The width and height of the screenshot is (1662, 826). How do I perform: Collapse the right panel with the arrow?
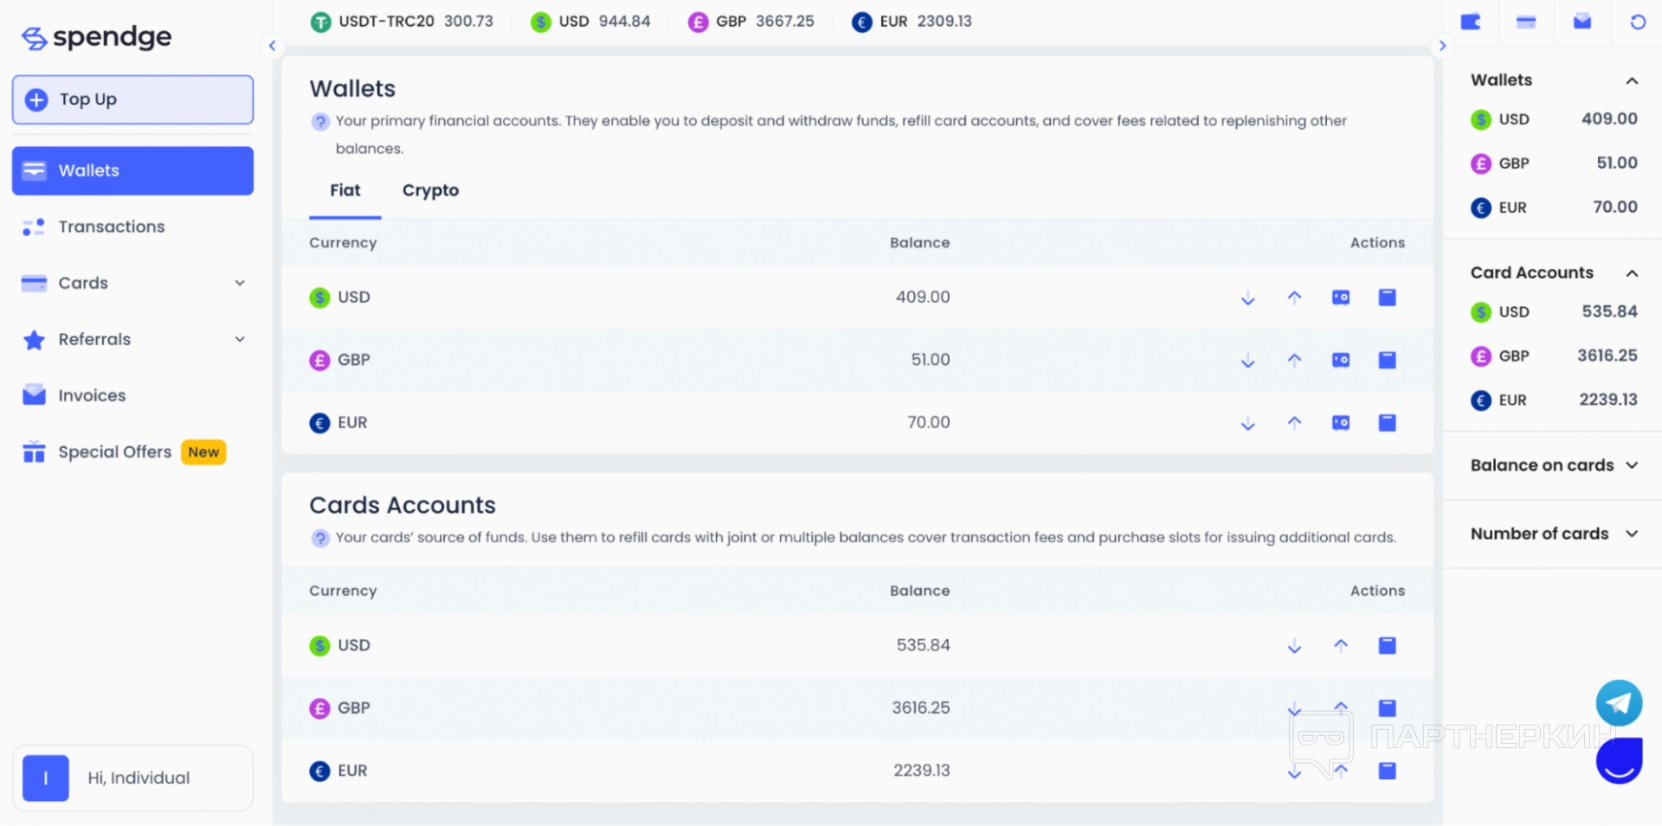point(1442,46)
